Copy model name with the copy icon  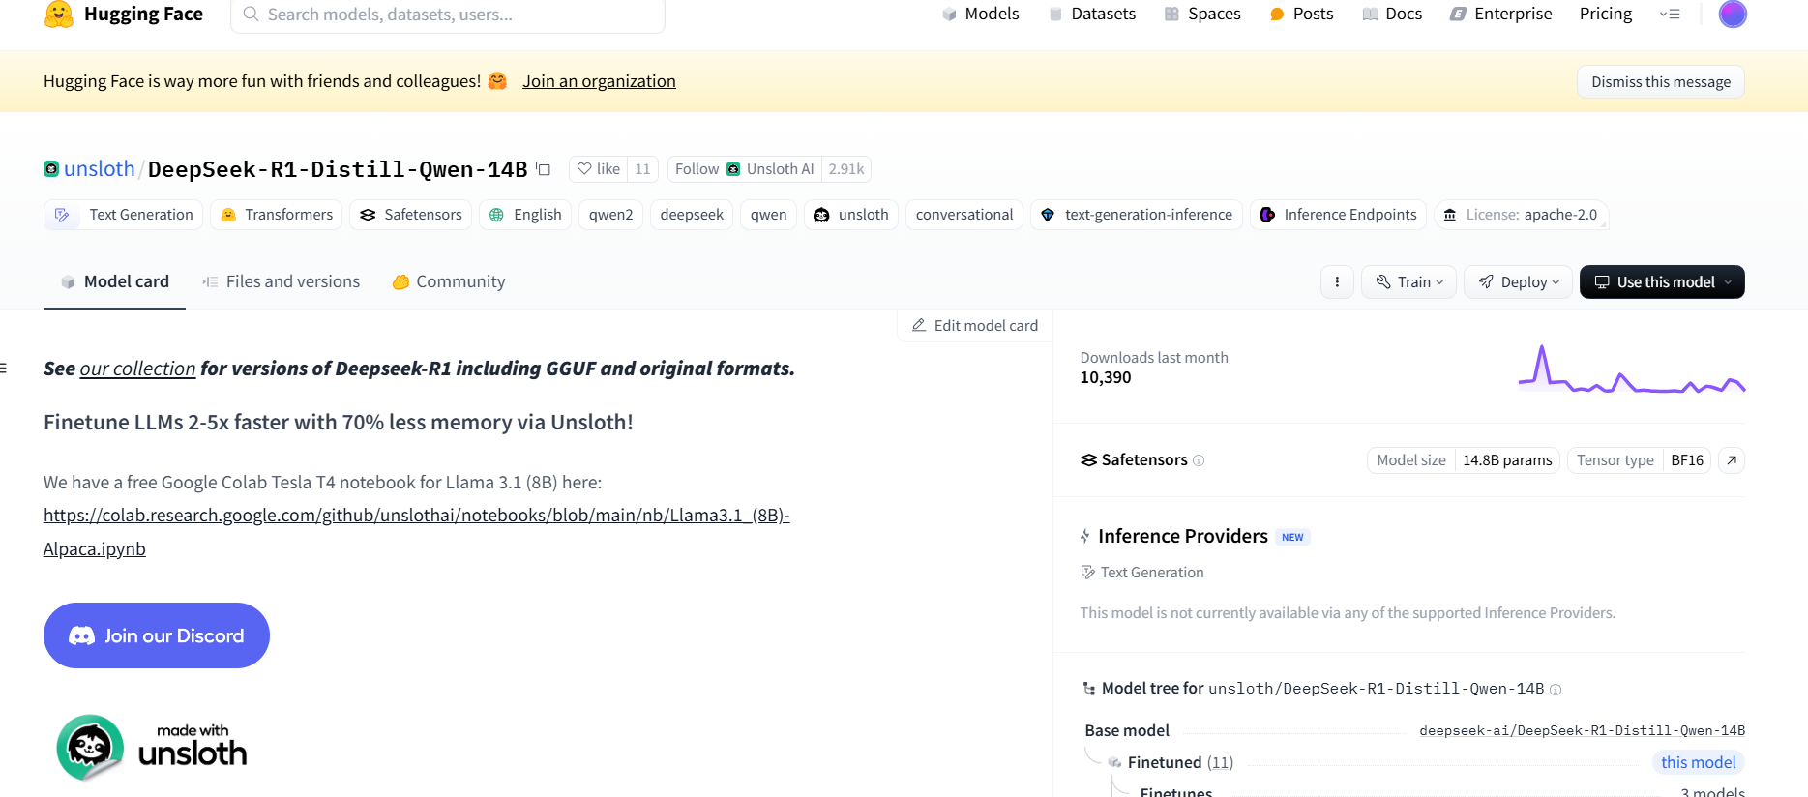coord(544,169)
